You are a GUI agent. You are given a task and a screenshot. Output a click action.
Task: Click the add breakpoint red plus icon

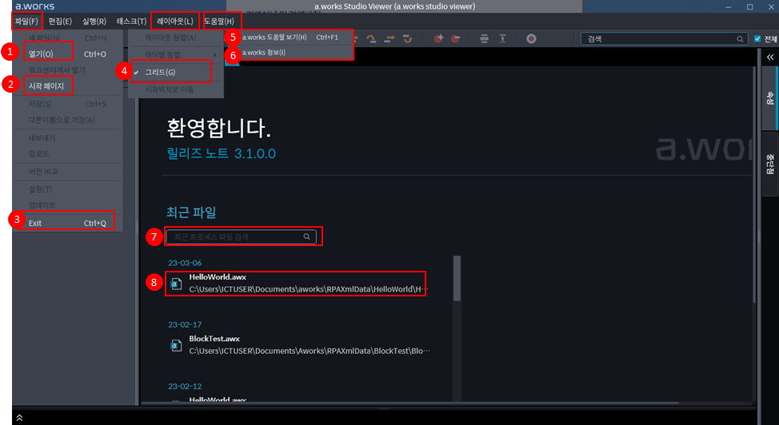438,38
